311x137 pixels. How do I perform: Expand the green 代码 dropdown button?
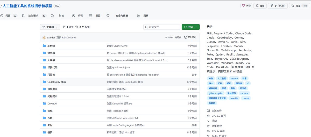coord(191,27)
